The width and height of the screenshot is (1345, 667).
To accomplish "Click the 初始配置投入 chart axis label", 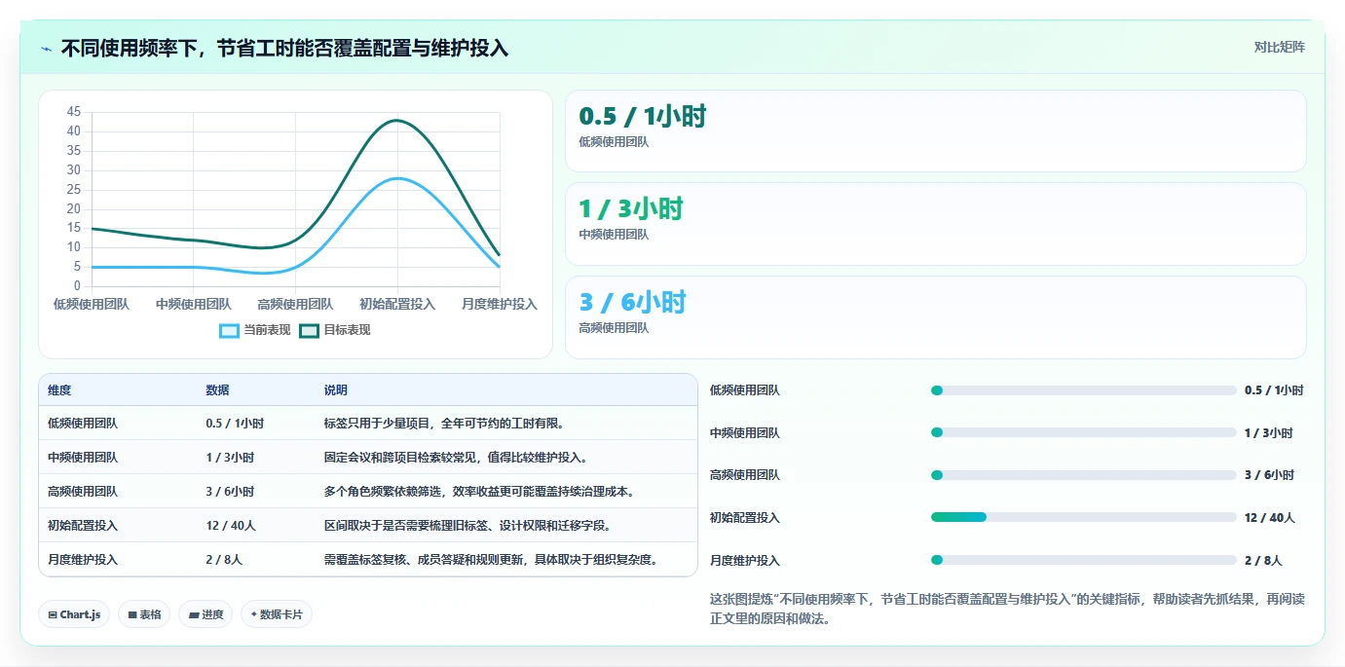I will point(397,304).
